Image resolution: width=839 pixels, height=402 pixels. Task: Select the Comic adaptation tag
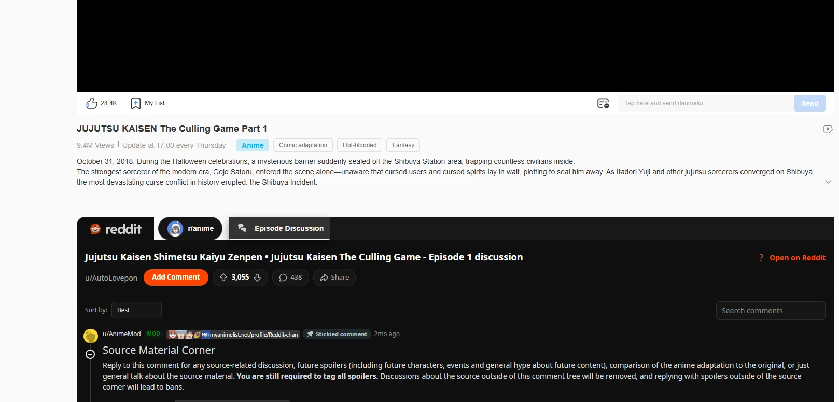tap(303, 145)
